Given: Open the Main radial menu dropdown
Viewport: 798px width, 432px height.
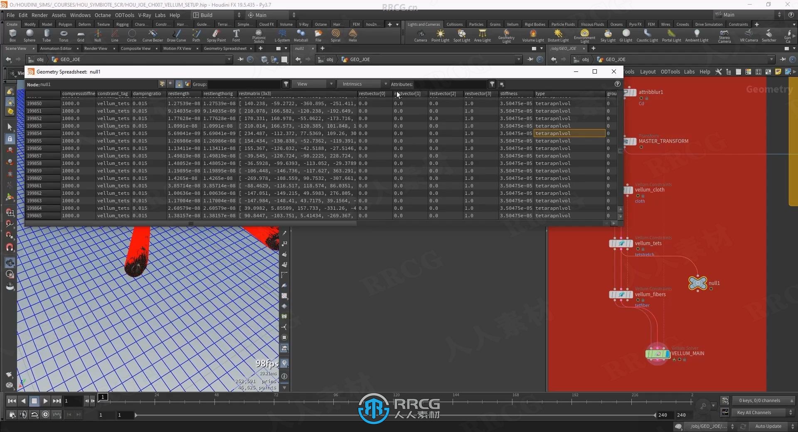Looking at the screenshot, I should (271, 15).
